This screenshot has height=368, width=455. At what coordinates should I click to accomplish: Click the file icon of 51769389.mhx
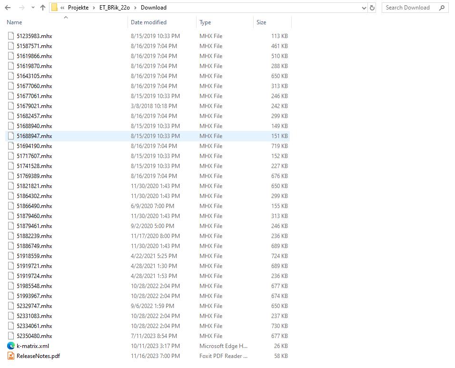[x=11, y=176]
